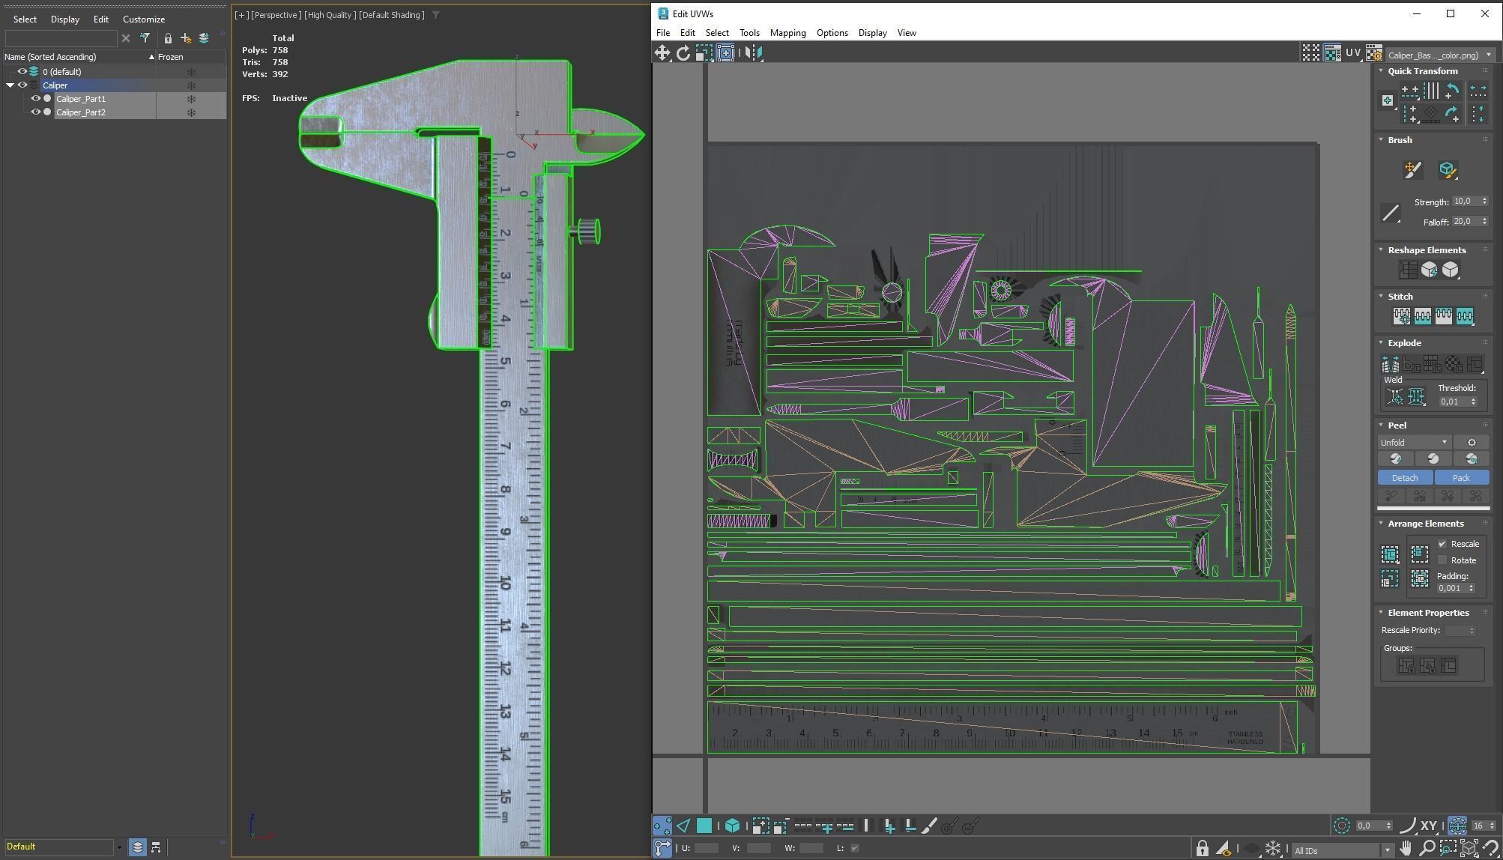The width and height of the screenshot is (1503, 860).
Task: Click the Relax brush icon
Action: (1448, 170)
